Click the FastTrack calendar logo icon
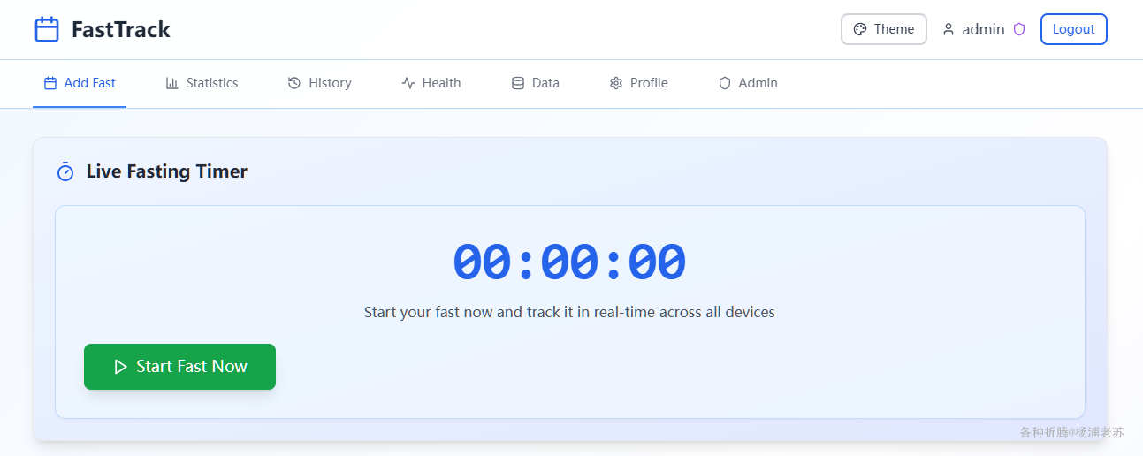The height and width of the screenshot is (456, 1143). point(47,29)
